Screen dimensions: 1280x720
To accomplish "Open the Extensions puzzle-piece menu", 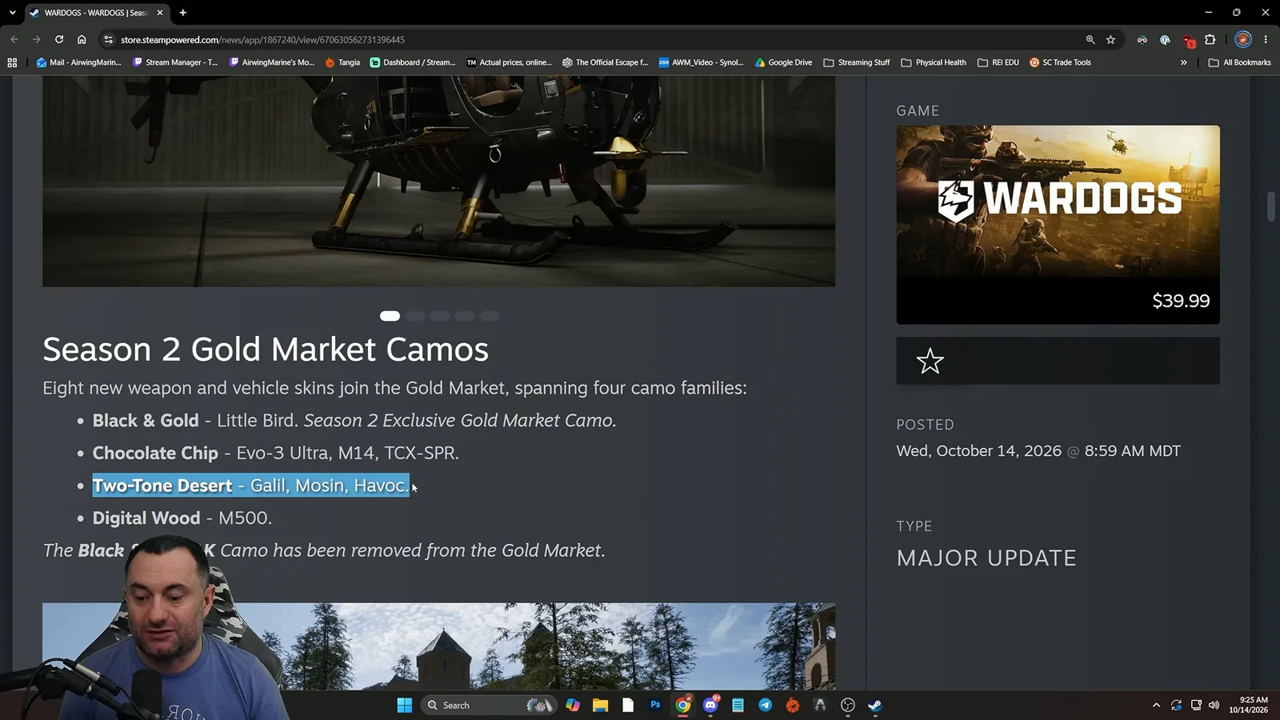I will point(1210,39).
